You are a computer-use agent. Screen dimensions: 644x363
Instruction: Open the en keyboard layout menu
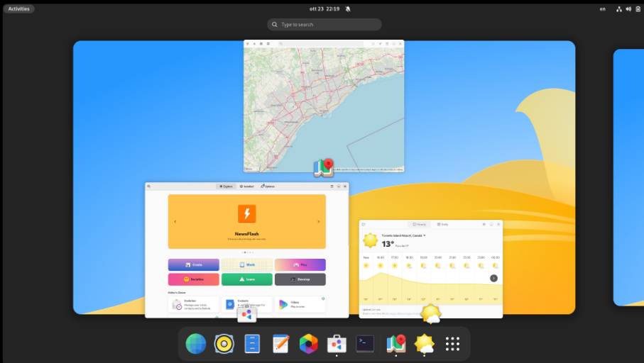(x=603, y=9)
